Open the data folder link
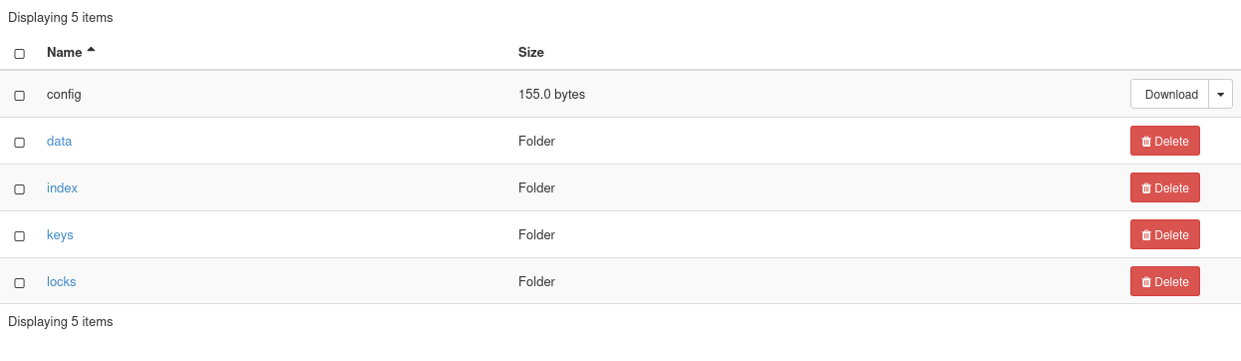This screenshot has height=361, width=1241. 59,141
